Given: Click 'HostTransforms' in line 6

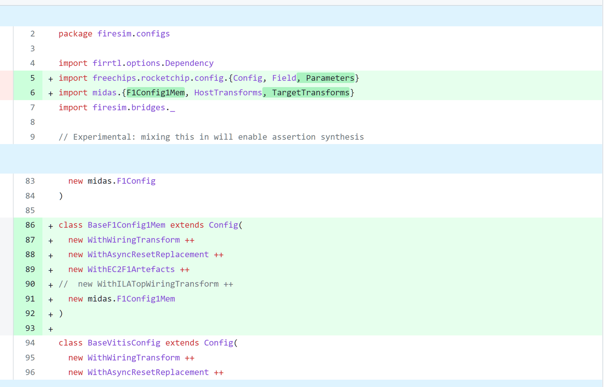Looking at the screenshot, I should click(228, 93).
